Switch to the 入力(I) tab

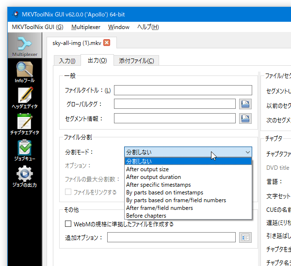[67, 61]
